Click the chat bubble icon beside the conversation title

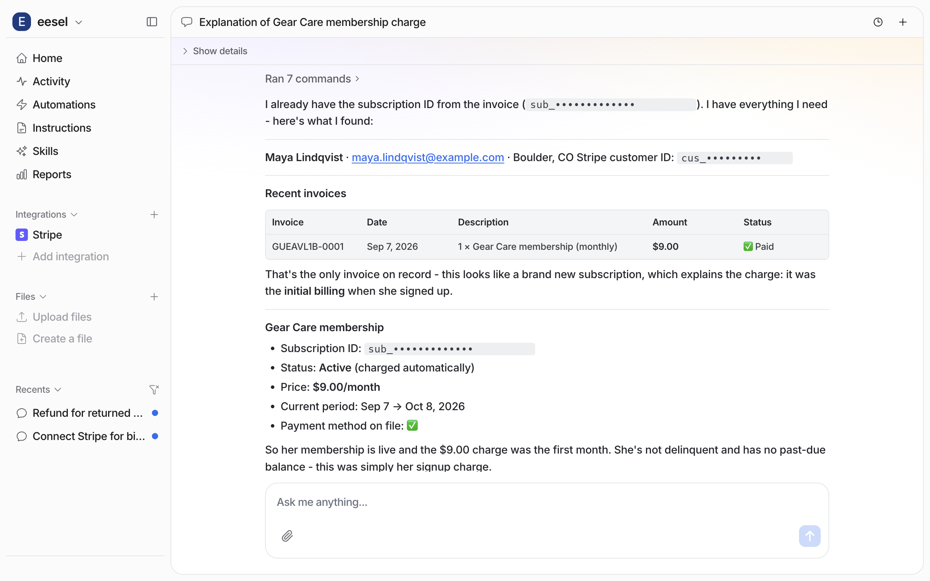click(187, 22)
